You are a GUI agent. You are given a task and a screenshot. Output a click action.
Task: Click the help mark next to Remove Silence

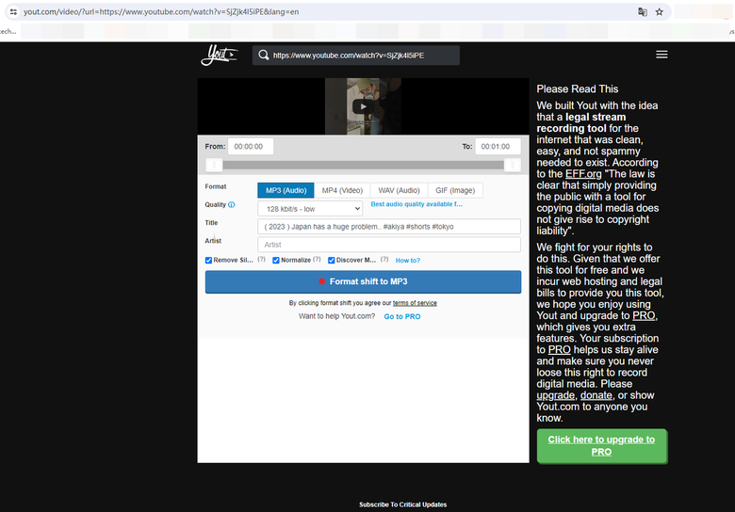(x=261, y=259)
